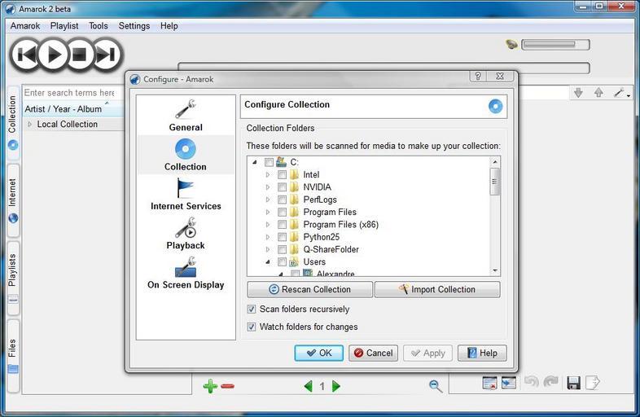Expand the Program Files (x86) node

[x=268, y=225]
